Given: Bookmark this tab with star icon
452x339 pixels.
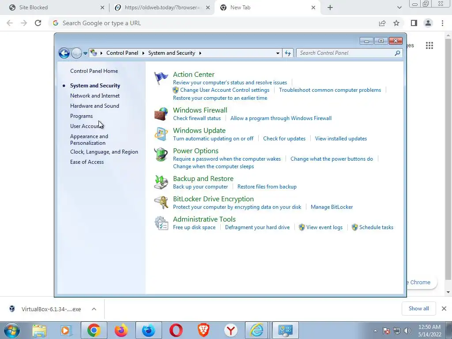Looking at the screenshot, I should pyautogui.click(x=396, y=23).
